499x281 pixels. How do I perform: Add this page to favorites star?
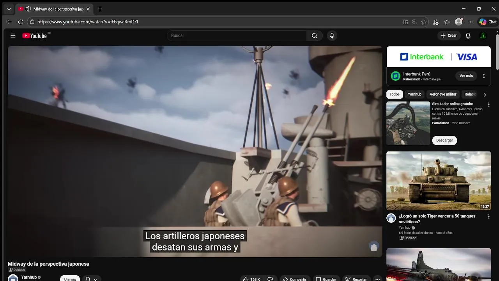tap(424, 22)
